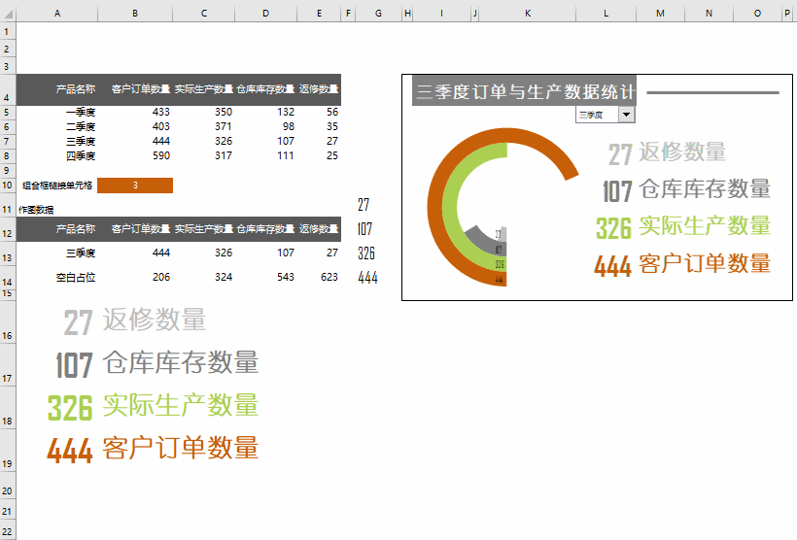Click orange linked cell showing 3

click(x=135, y=186)
